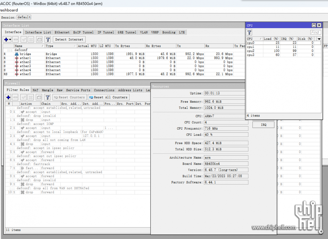Click the blue plus Add icon in Interface List
The height and width of the screenshot is (239, 328).
[x=6, y=39]
